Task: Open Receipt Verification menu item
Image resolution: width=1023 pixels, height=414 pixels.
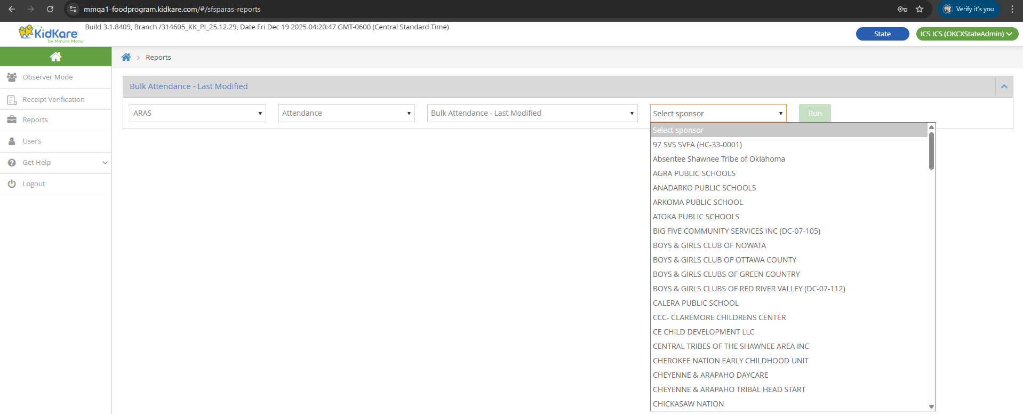Action: 56,100
